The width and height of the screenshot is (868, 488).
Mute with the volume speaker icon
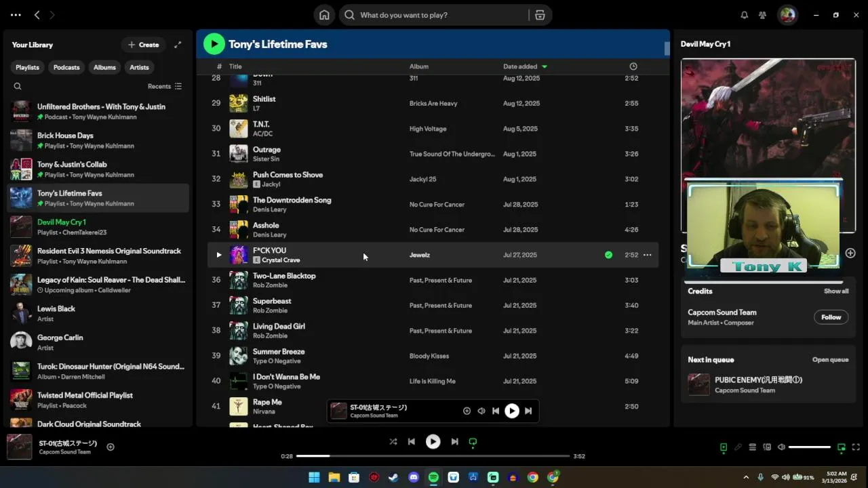click(x=781, y=447)
